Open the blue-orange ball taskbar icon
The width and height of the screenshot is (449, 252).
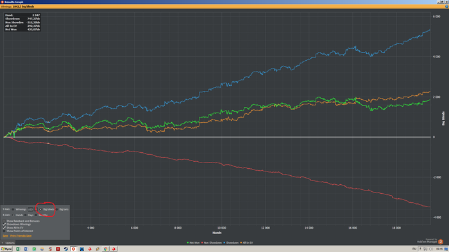click(x=42, y=249)
